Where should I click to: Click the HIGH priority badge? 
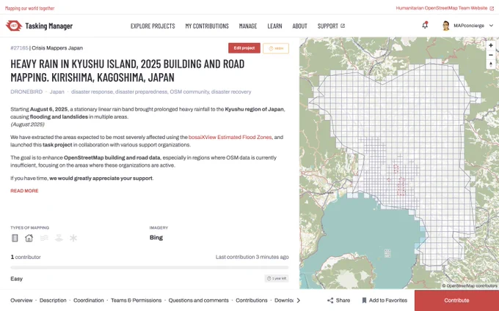click(276, 48)
